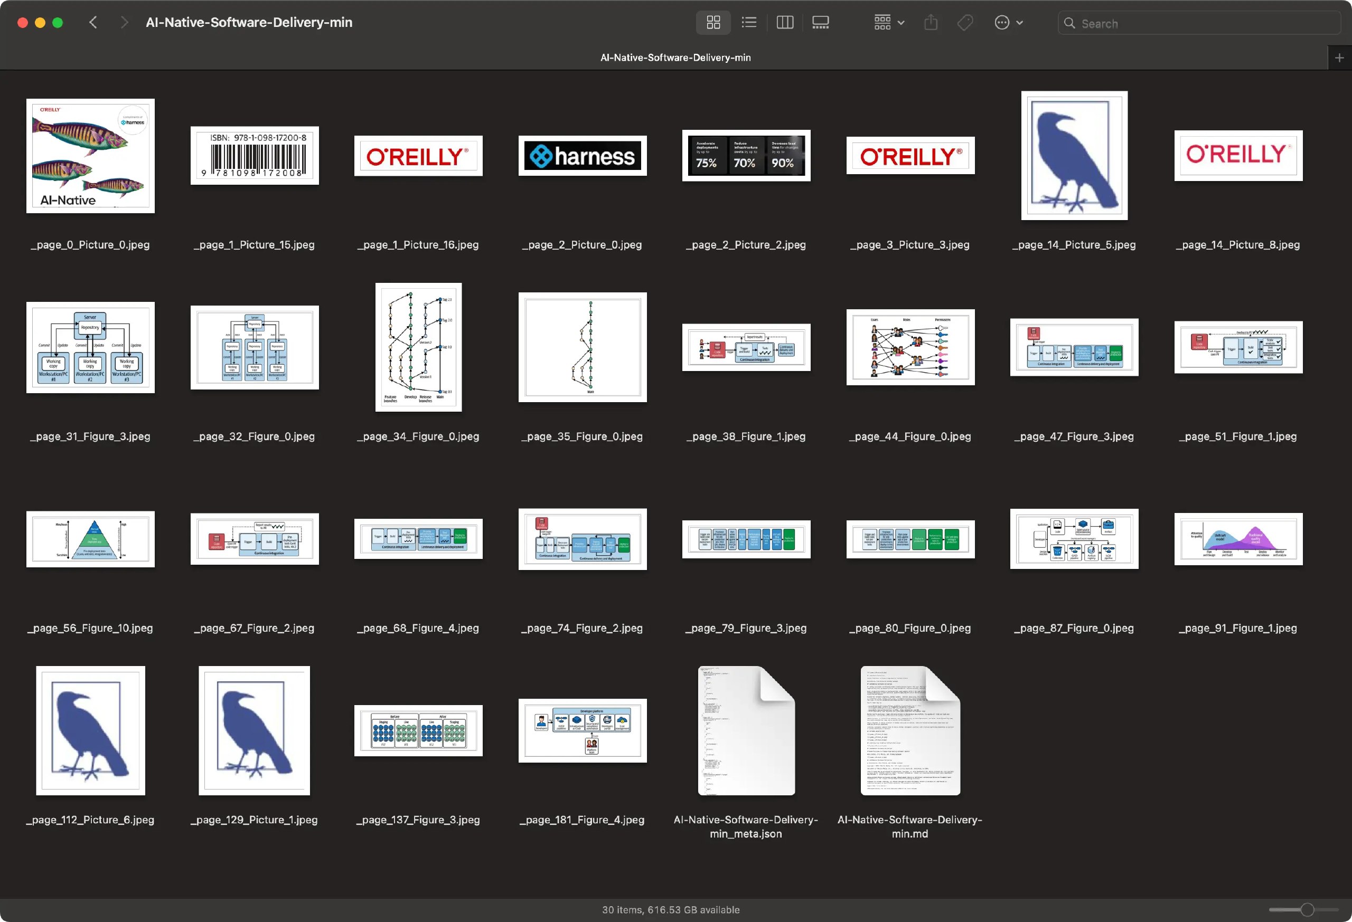Go back with the left chevron
Image resolution: width=1352 pixels, height=922 pixels.
[x=93, y=23]
